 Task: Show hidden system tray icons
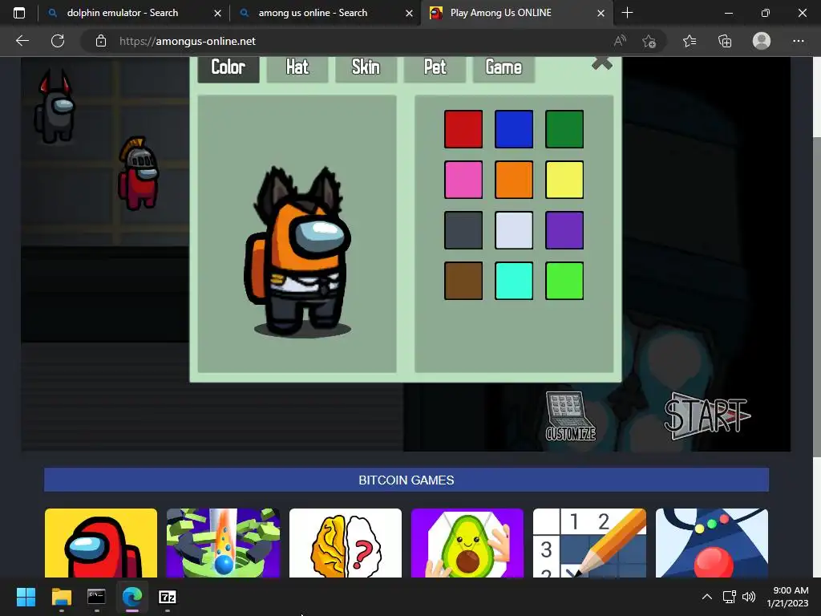tap(707, 597)
